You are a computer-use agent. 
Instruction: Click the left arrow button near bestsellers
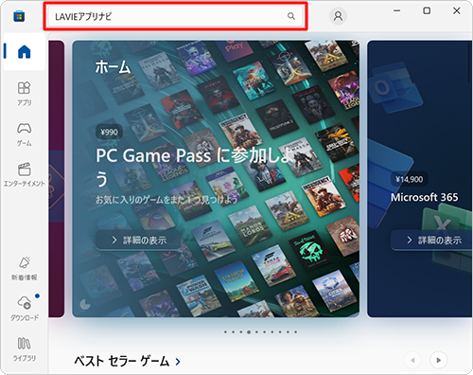[x=412, y=360]
